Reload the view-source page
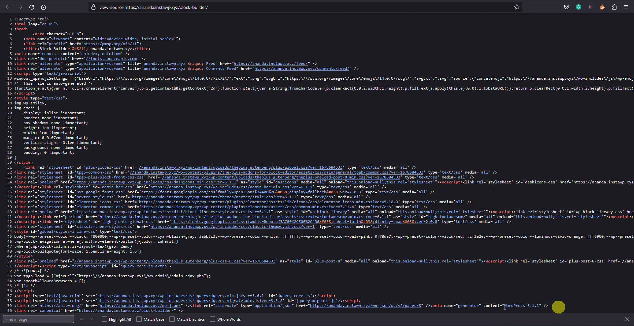Screen dimensions: 634x326 coord(32,7)
